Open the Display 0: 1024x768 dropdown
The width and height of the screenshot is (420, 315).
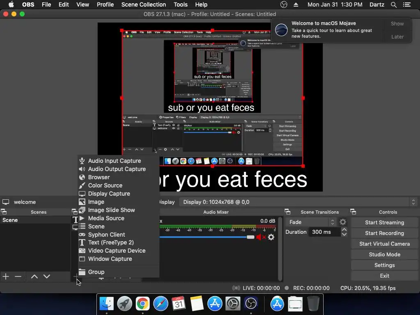[298, 202]
